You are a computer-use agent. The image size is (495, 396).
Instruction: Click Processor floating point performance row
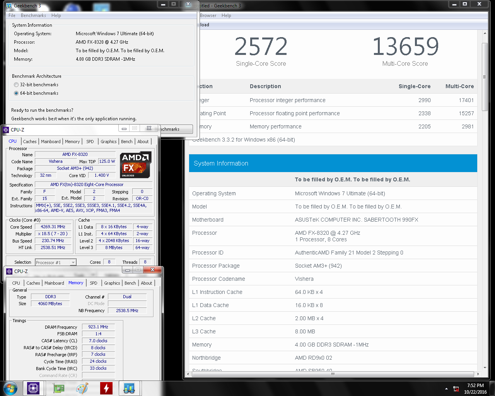click(x=333, y=113)
